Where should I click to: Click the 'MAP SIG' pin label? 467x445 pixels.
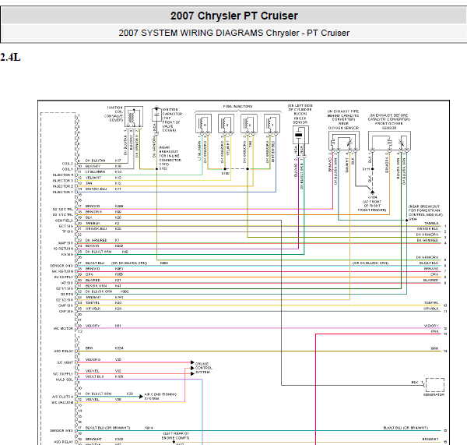click(65, 243)
